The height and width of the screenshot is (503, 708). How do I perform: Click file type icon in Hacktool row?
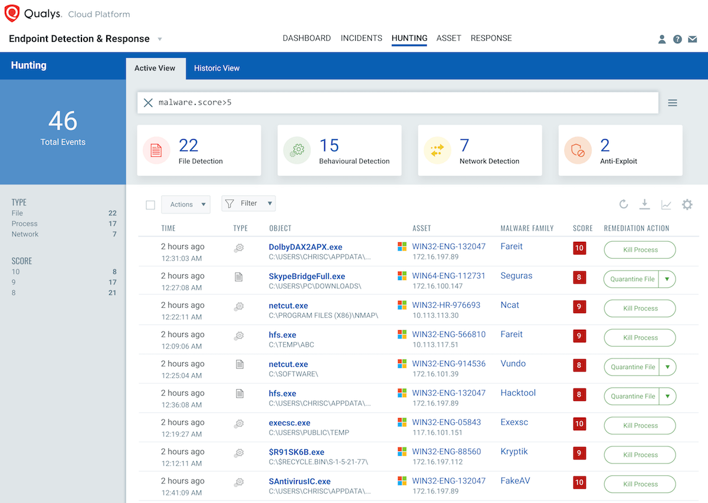pos(240,393)
